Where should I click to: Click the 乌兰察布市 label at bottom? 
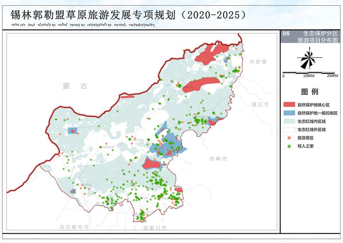tap(74, 227)
